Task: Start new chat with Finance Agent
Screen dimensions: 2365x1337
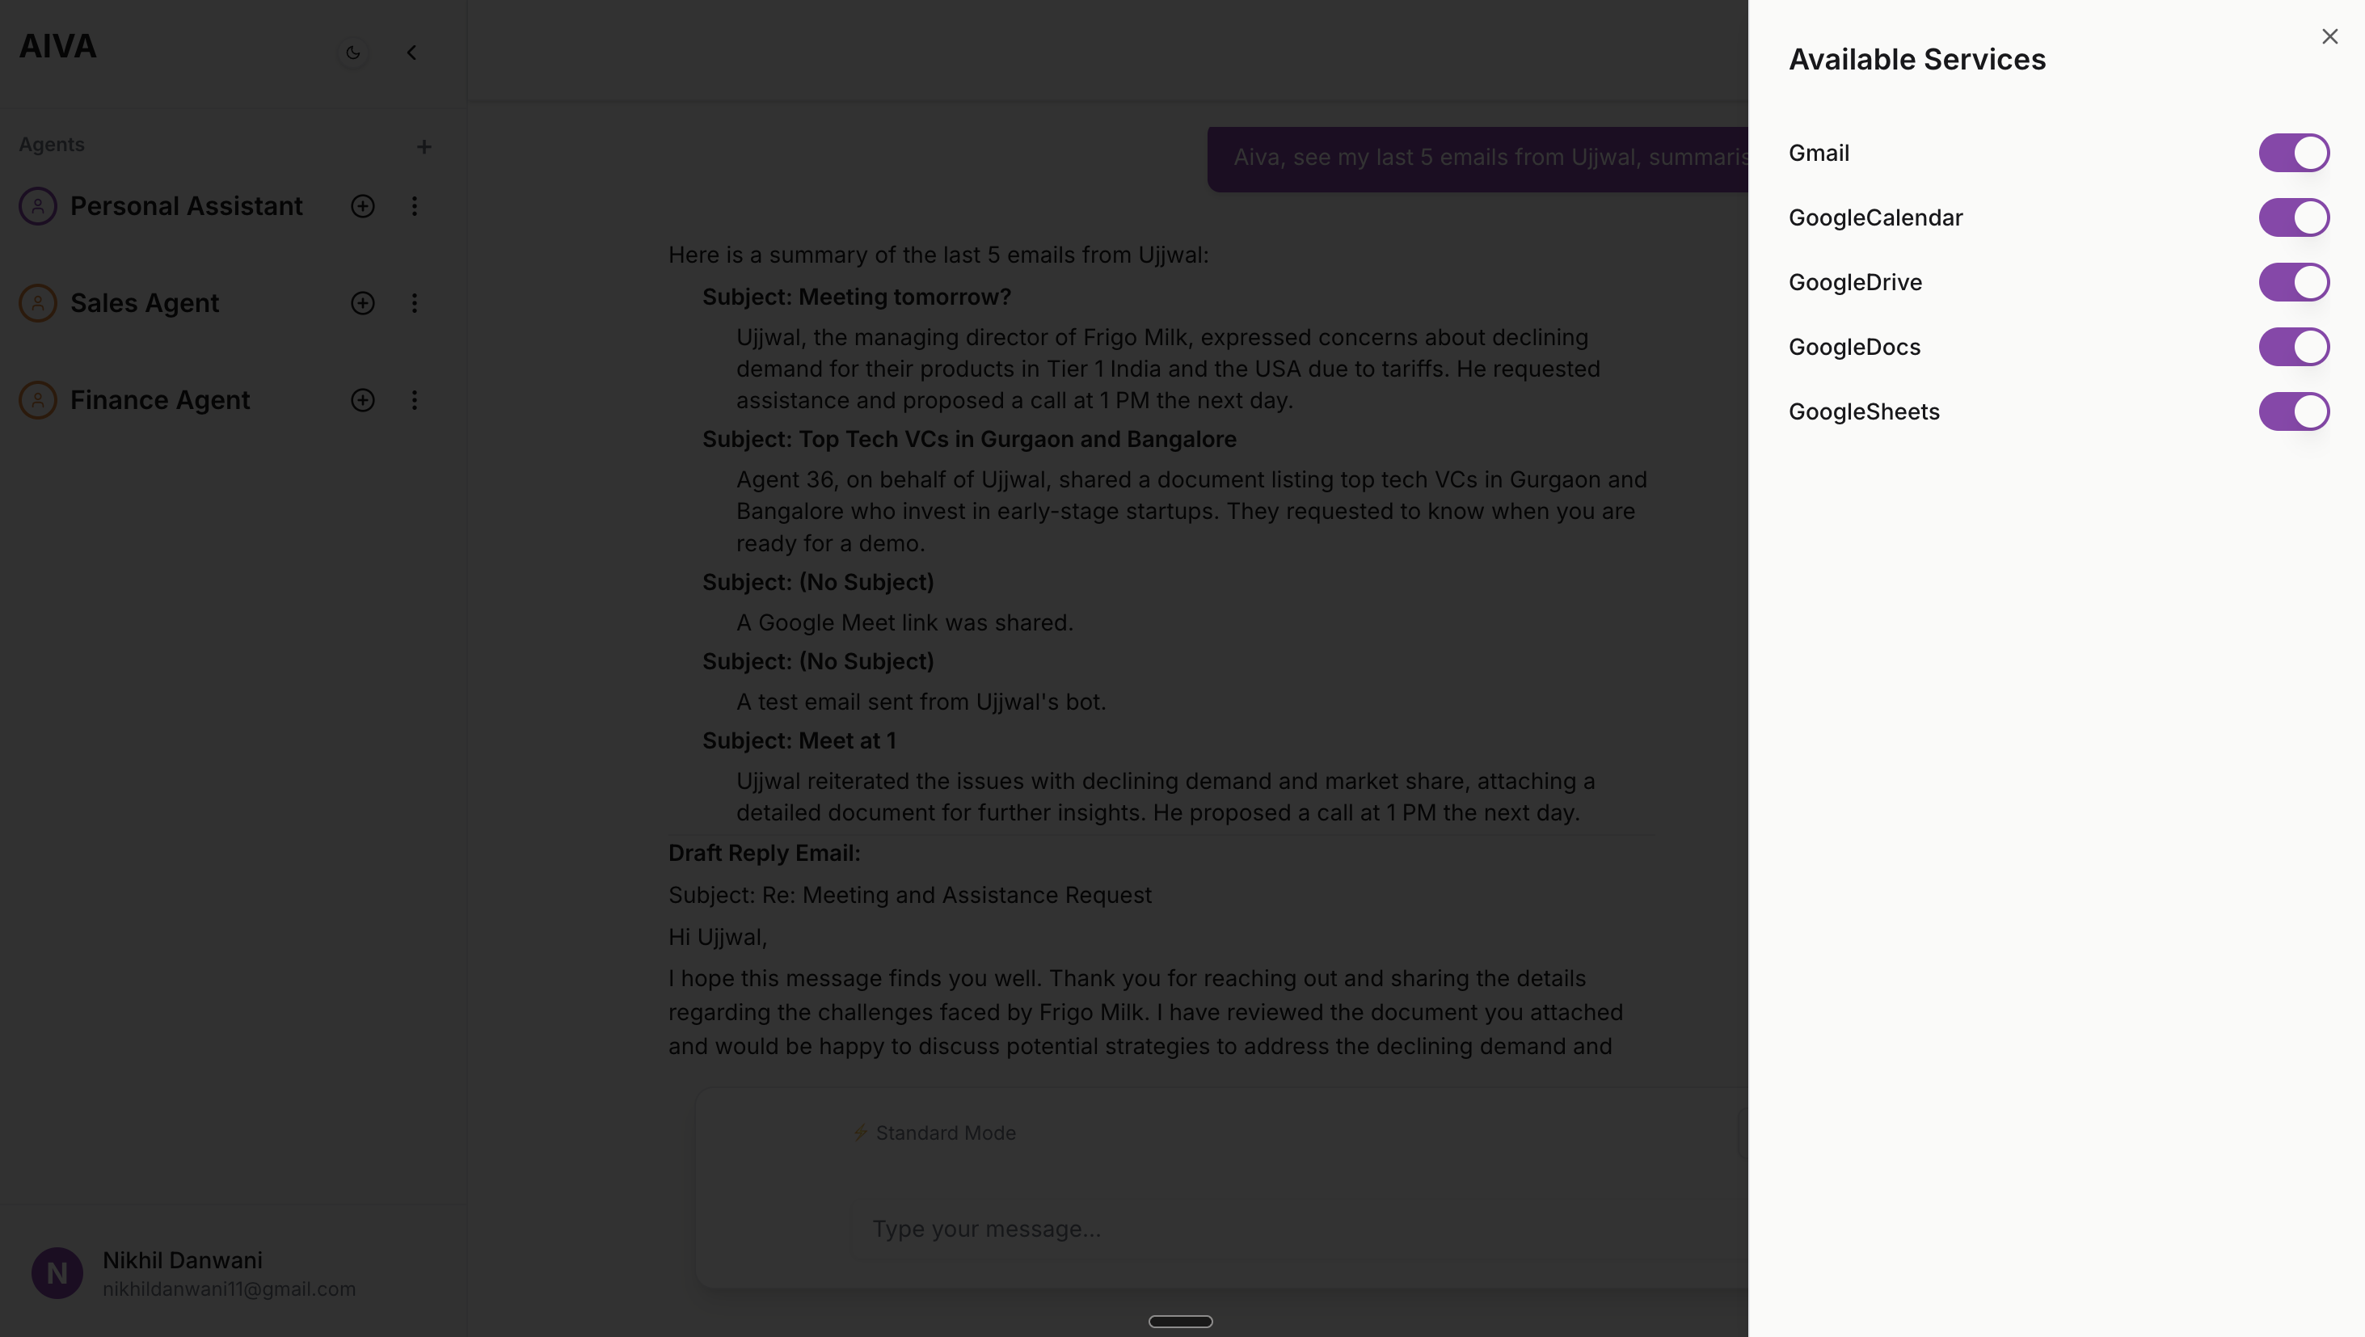Action: 363,399
